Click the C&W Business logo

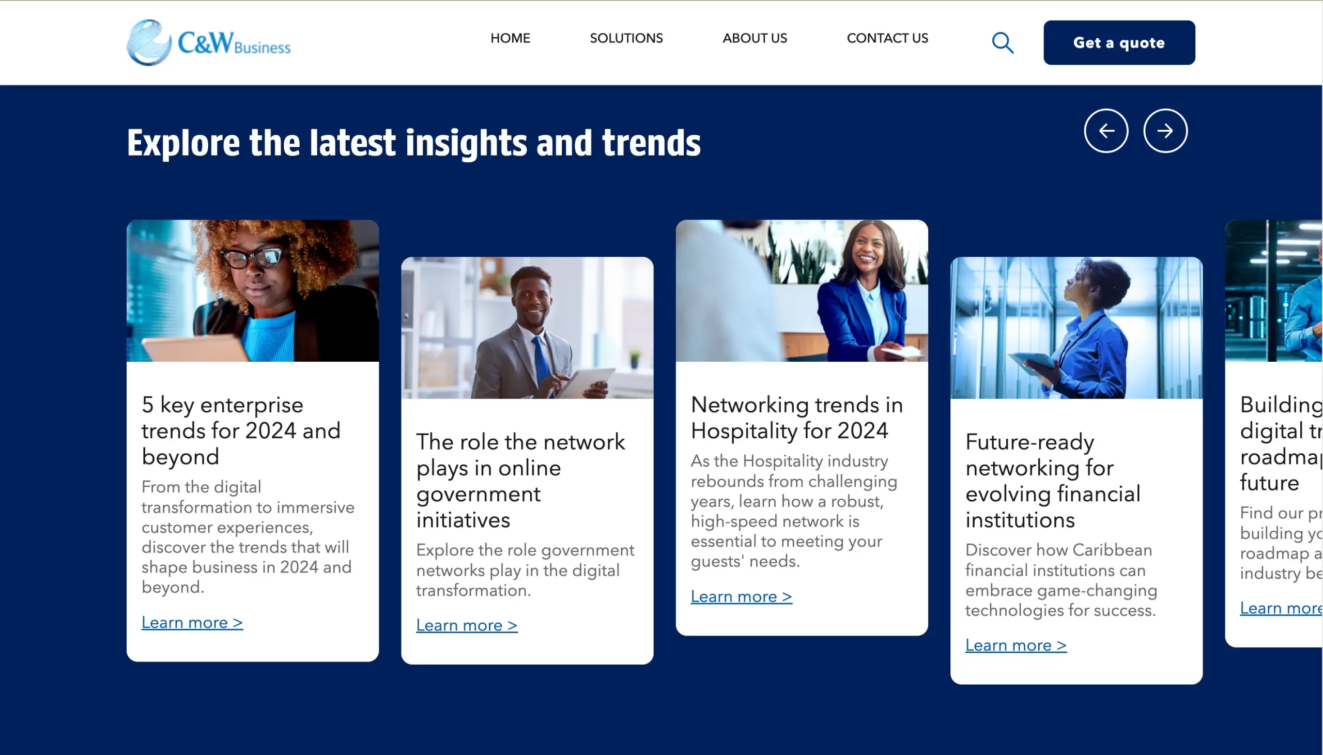pos(208,42)
